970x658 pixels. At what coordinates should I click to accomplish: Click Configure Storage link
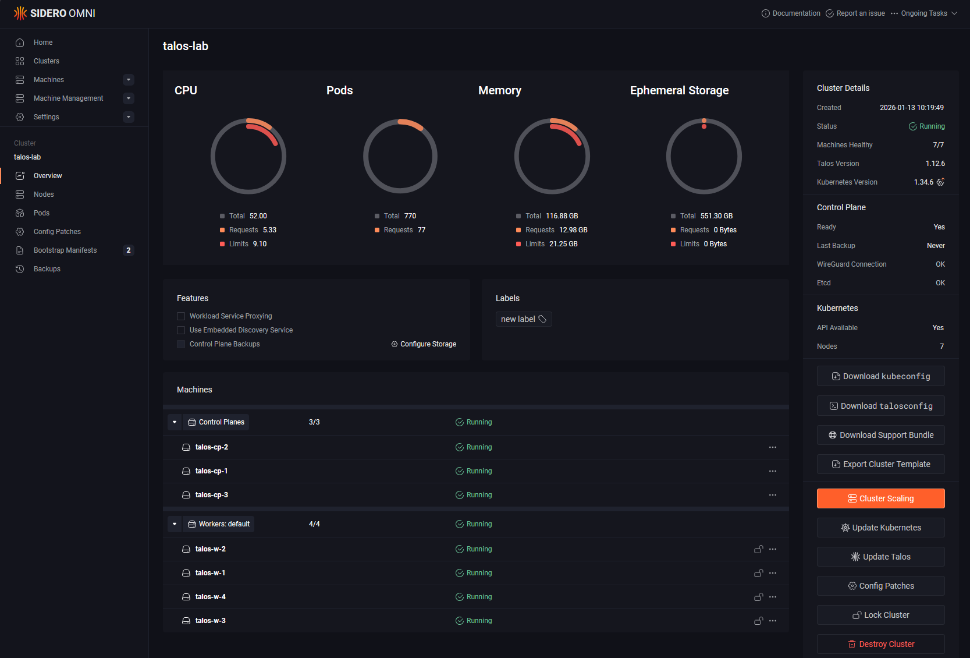tap(424, 344)
